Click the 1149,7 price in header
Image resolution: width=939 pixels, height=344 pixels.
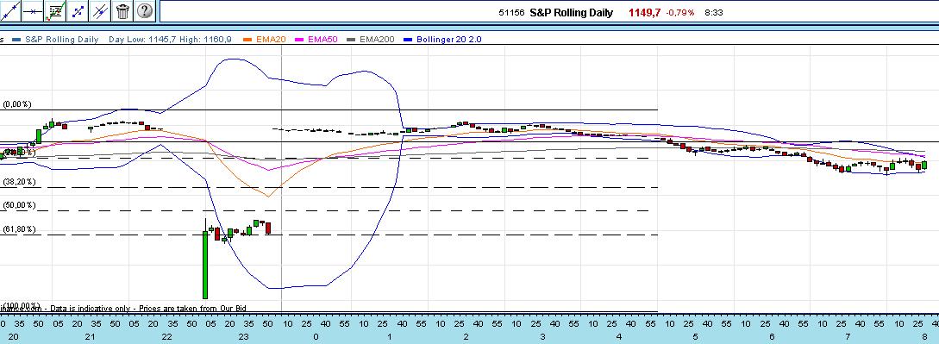[644, 12]
